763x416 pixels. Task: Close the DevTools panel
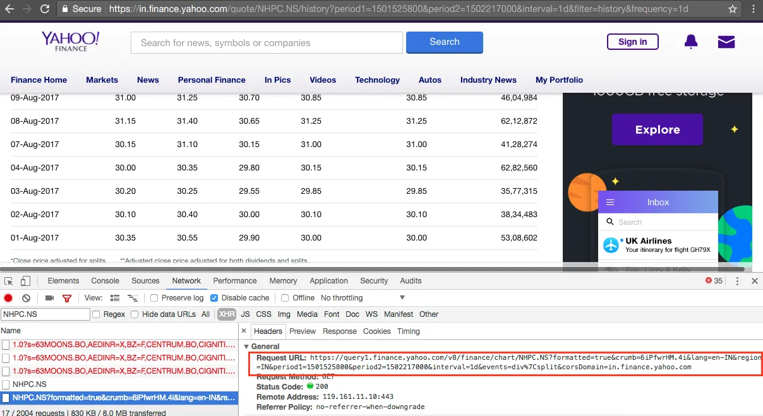(x=754, y=281)
